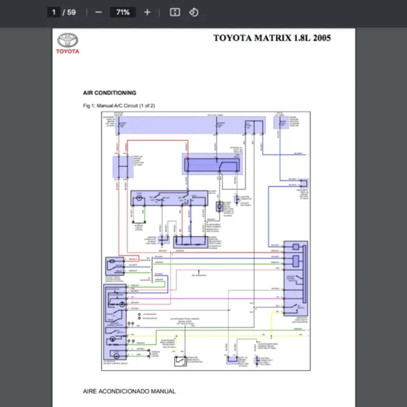Rotate the document with the rotate icon
Image resolution: width=407 pixels, height=407 pixels.
point(193,12)
